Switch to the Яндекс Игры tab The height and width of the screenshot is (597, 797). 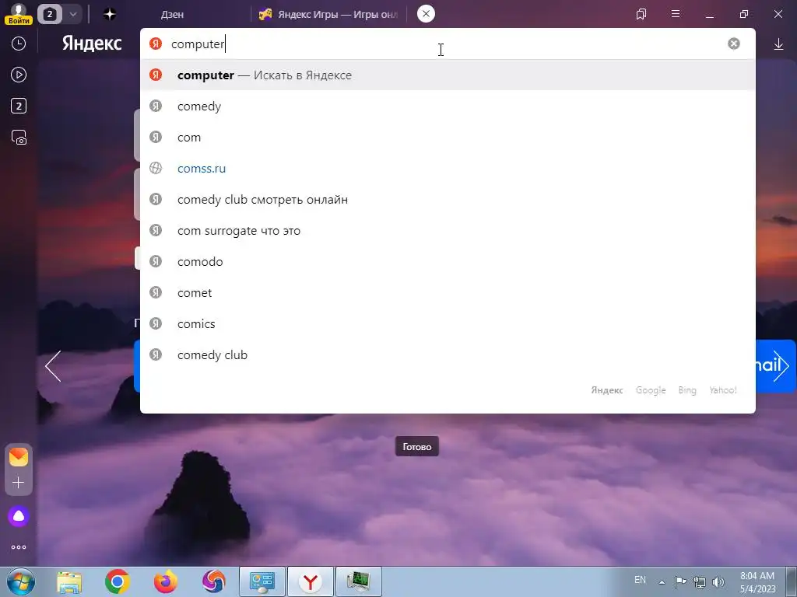(328, 15)
